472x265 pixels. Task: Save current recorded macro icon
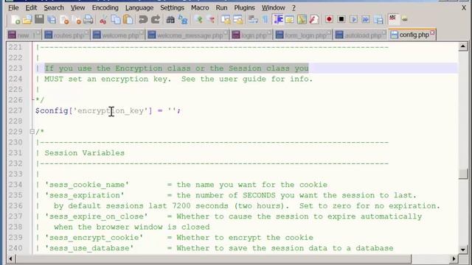378,20
